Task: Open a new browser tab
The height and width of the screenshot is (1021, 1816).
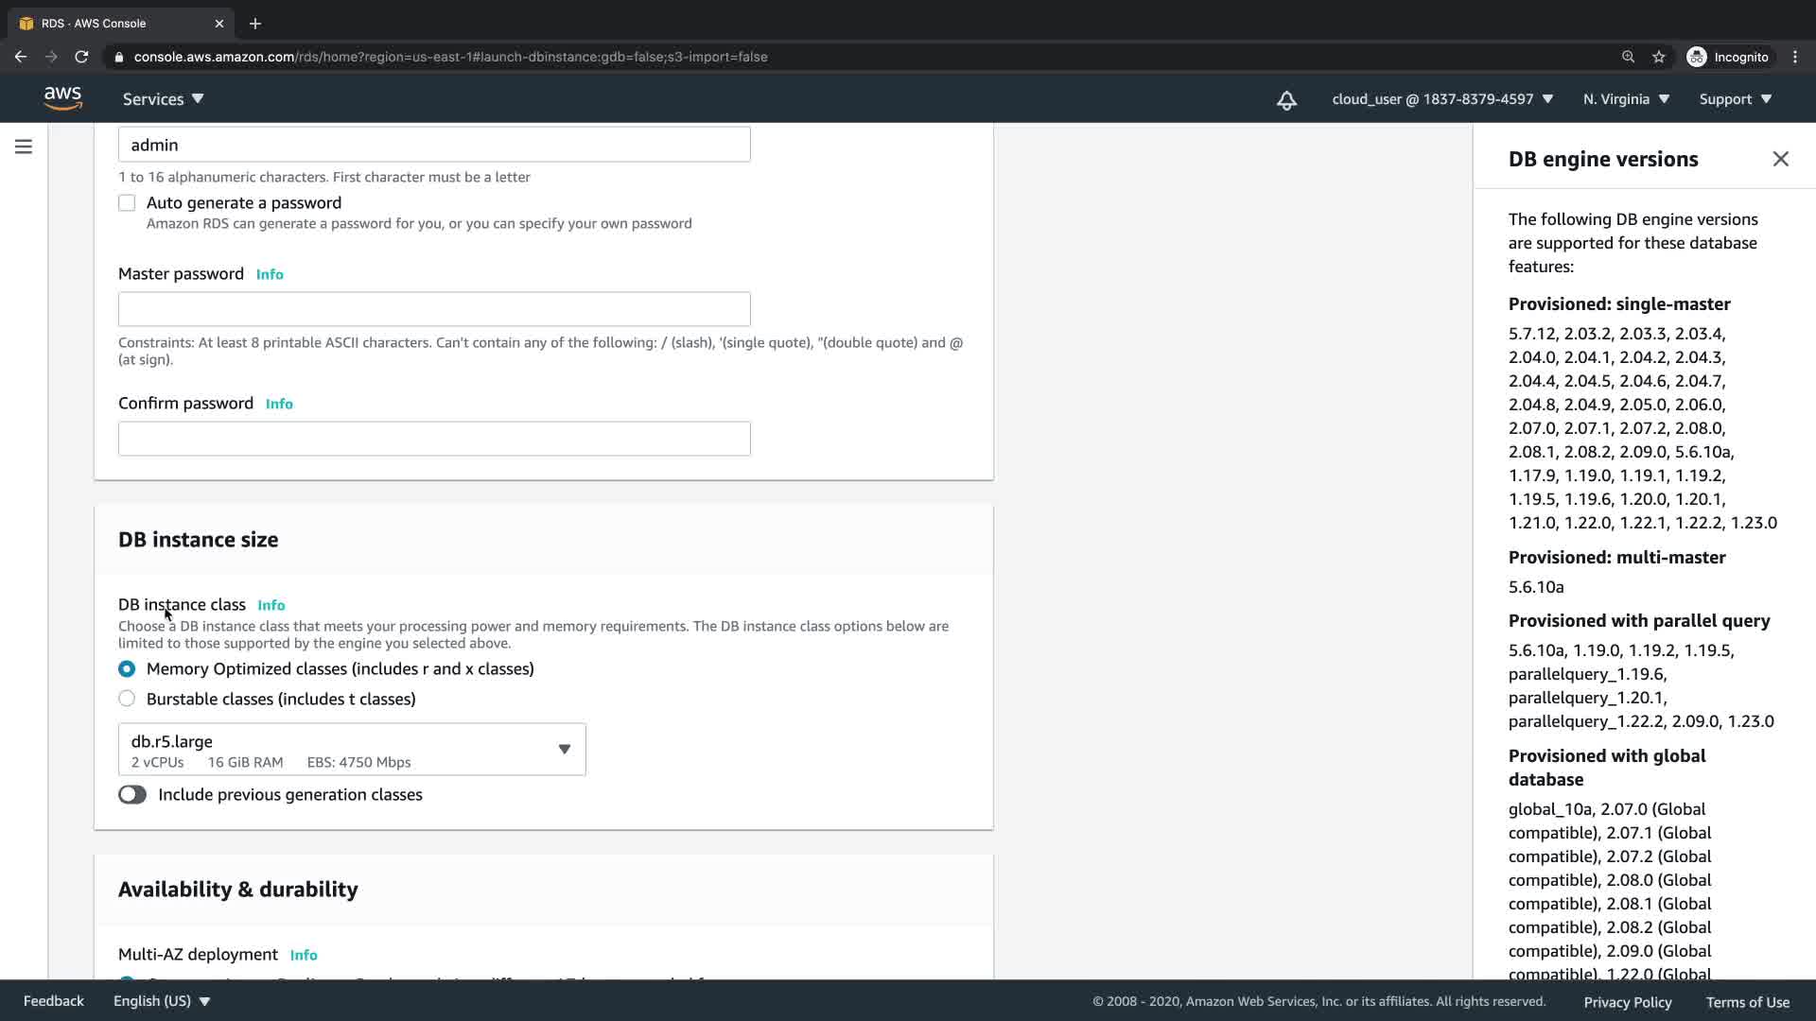Action: click(x=255, y=24)
